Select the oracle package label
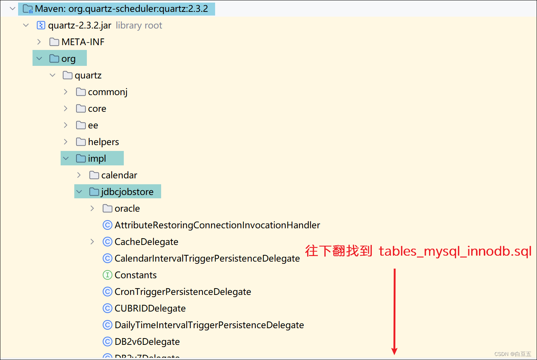 [127, 208]
